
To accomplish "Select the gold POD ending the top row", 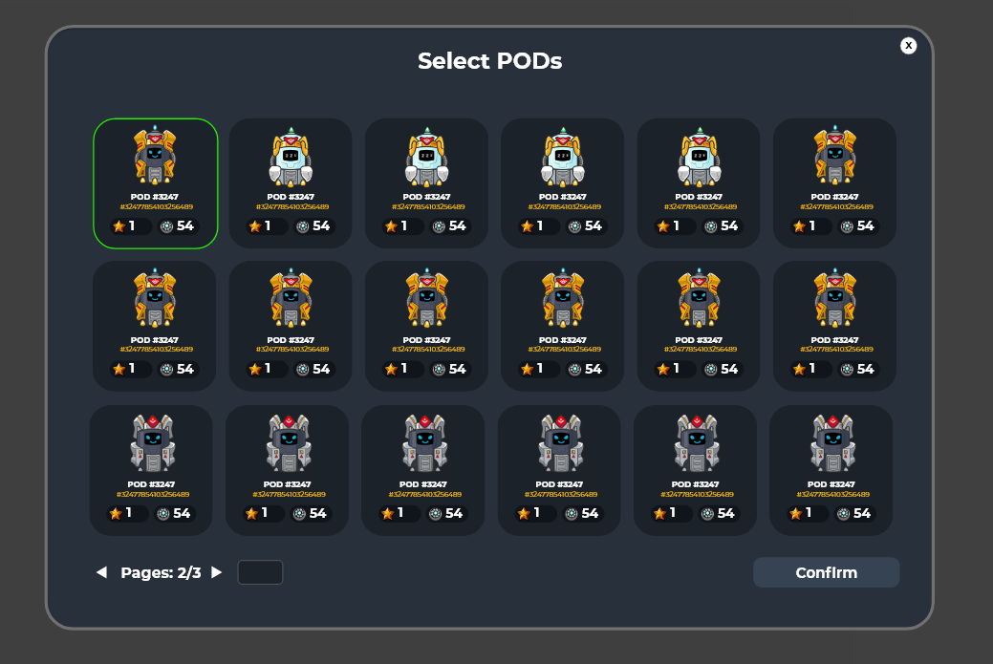I will coord(834,183).
